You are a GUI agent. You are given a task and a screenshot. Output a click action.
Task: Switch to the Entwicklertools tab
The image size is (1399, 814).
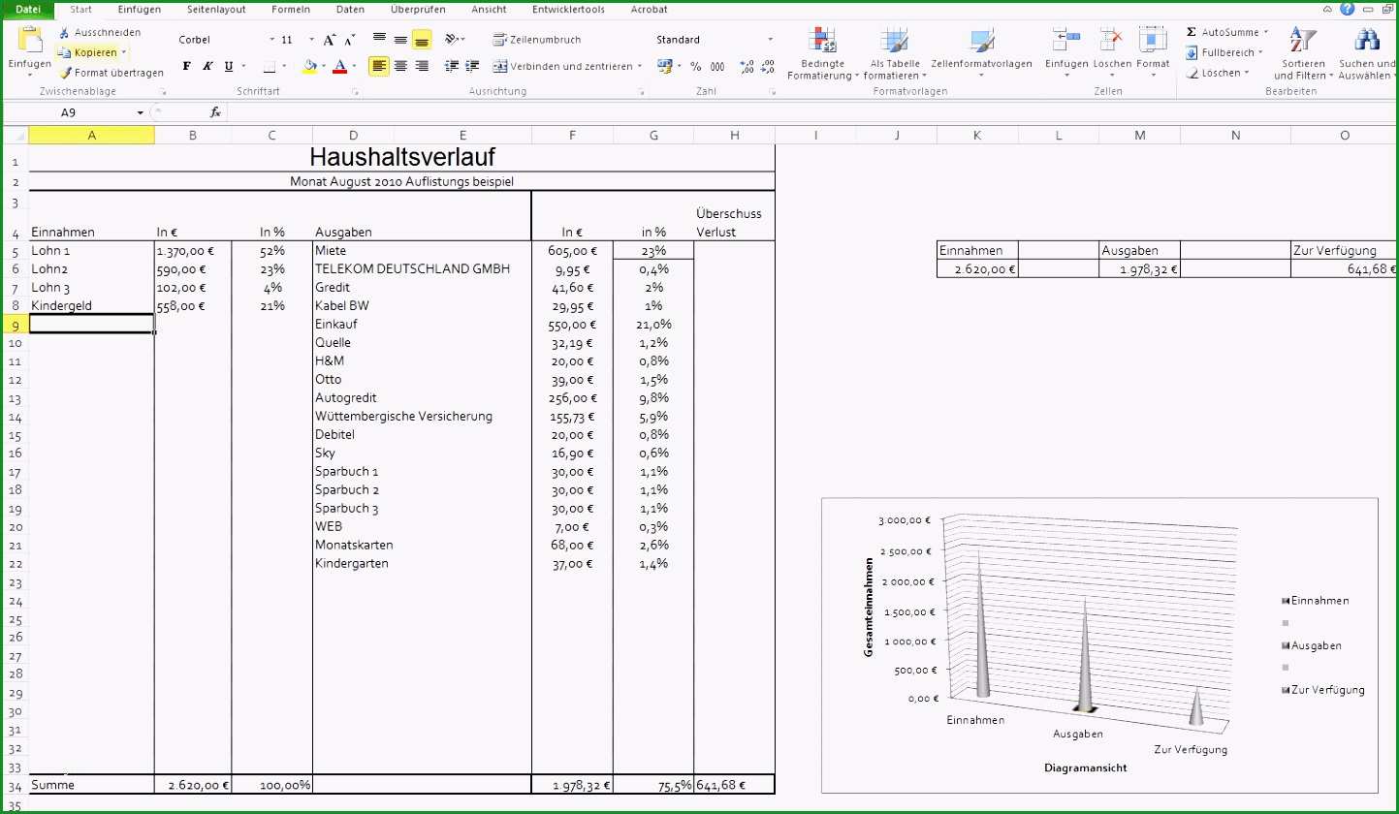[x=569, y=9]
